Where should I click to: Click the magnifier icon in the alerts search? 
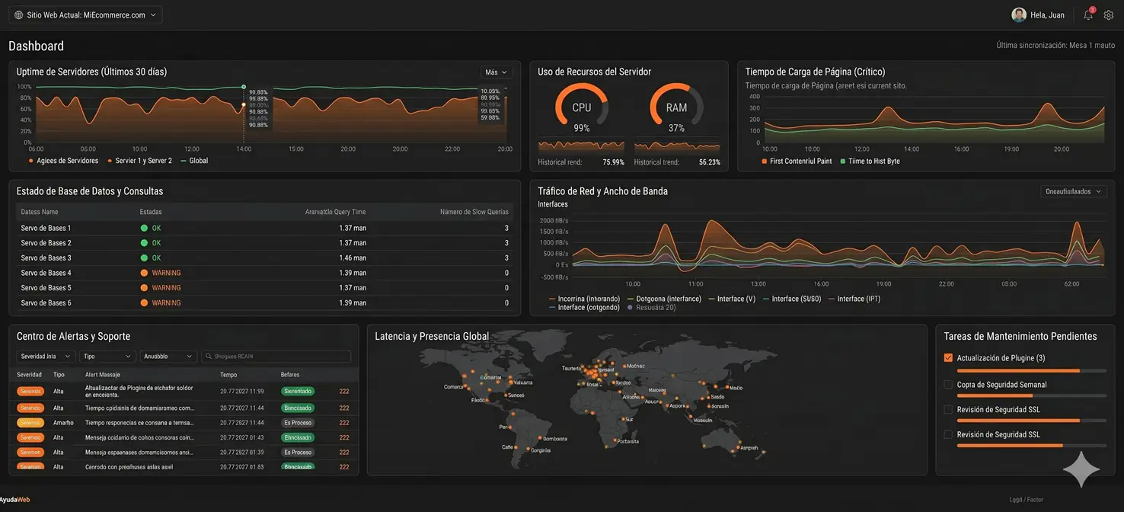[208, 357]
